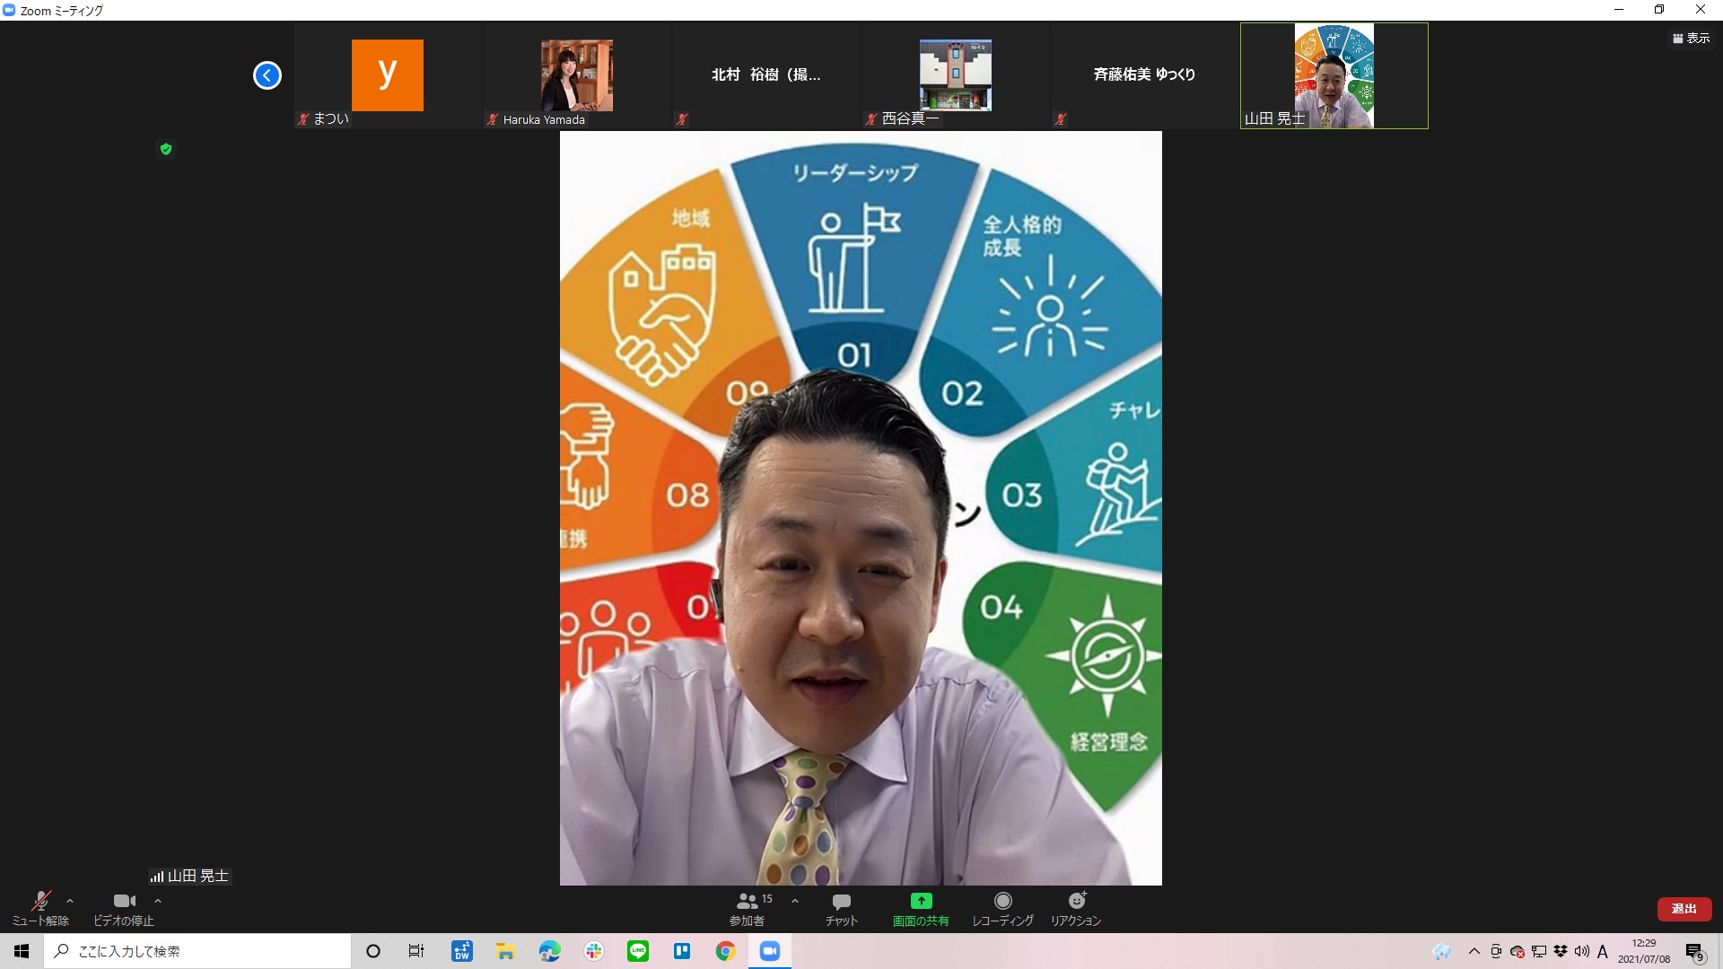Open LINE app from taskbar

(638, 951)
